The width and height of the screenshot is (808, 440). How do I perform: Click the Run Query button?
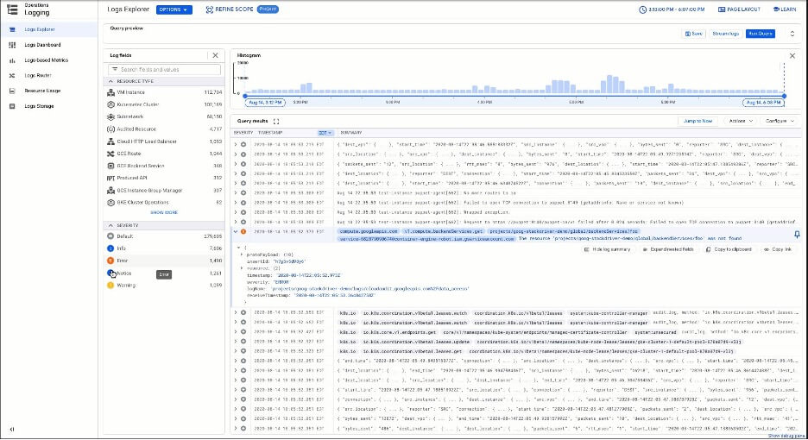[761, 34]
